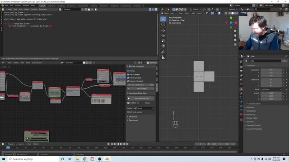Switch to the Modeling workspace tab
Screen dimensions: 289x162
pyautogui.click(x=51, y=6)
